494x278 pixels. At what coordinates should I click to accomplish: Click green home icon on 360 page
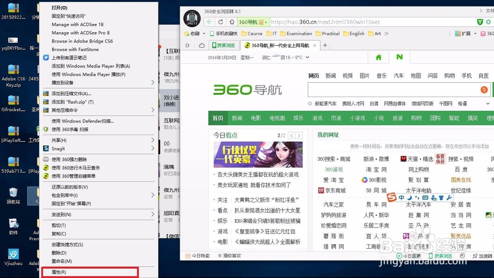(378, 57)
